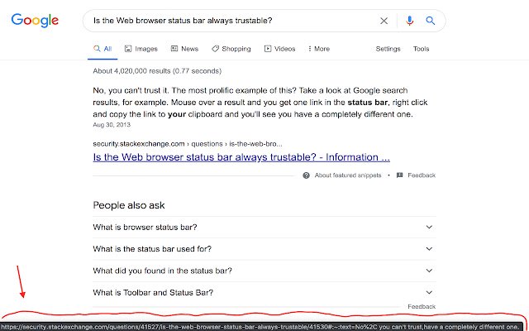Screen dimensions: 529x331
Task: Expand "What did you found in the status bar?"
Action: point(264,271)
